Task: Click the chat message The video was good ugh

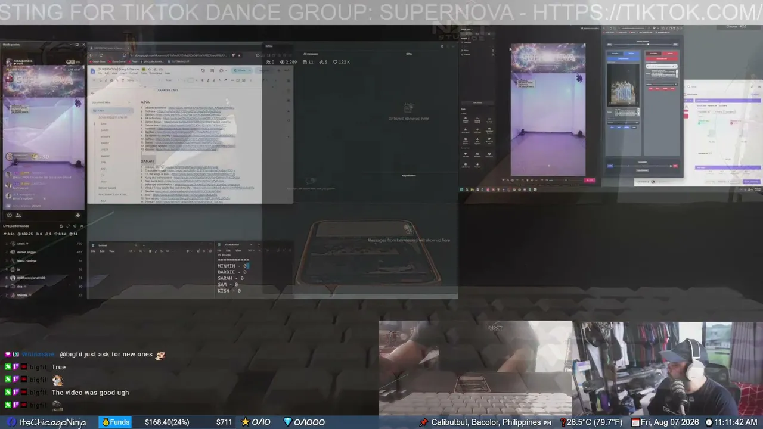Action: coord(90,393)
